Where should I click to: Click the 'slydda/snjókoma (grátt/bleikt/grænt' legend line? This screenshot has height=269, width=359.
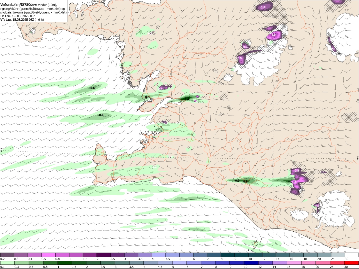pos(33,12)
